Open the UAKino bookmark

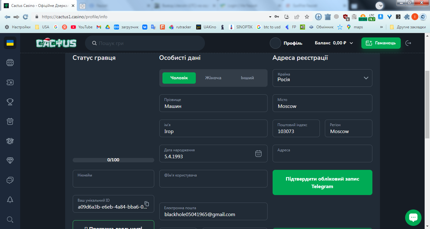tap(206, 27)
